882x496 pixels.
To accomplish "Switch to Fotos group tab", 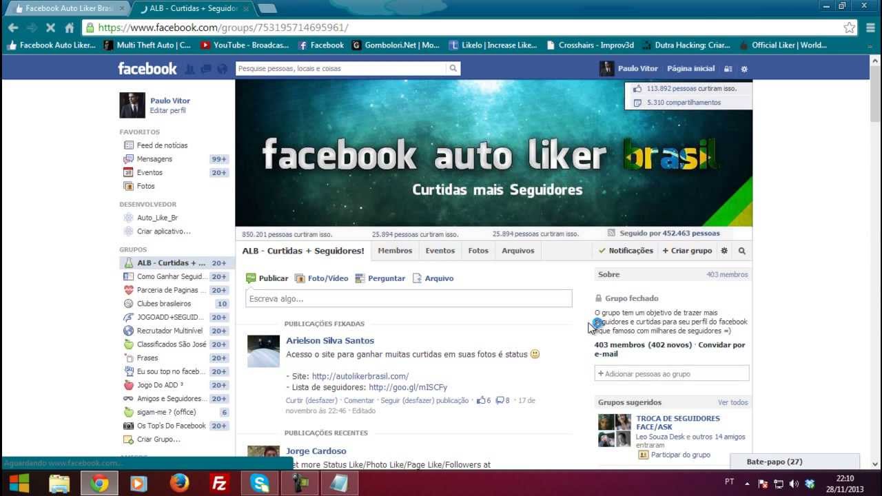I will (478, 251).
